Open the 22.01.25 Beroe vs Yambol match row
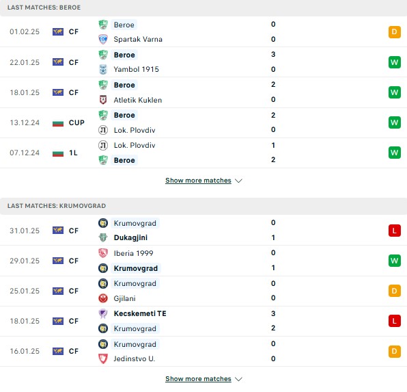 203,62
